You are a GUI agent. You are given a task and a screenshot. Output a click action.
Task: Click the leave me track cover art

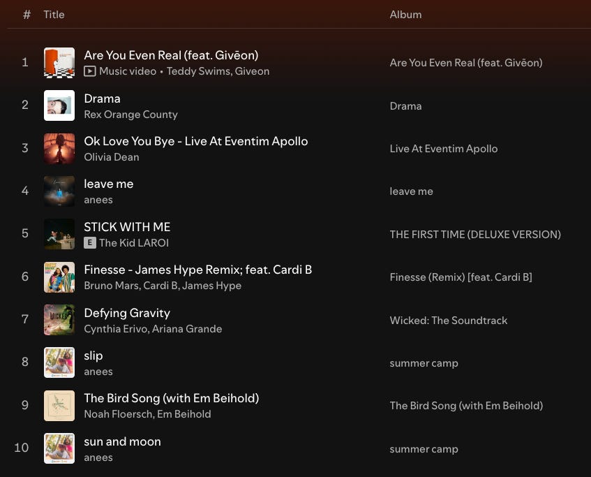[59, 191]
